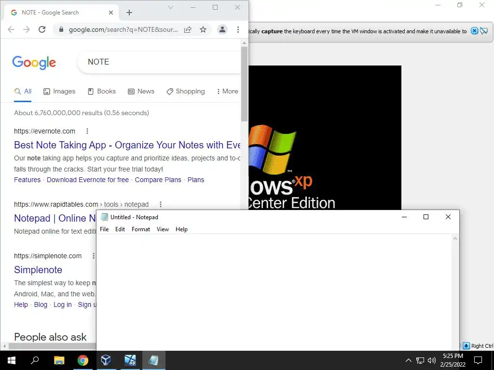Click inside the Notepad text area
This screenshot has width=494, height=370.
[274, 292]
